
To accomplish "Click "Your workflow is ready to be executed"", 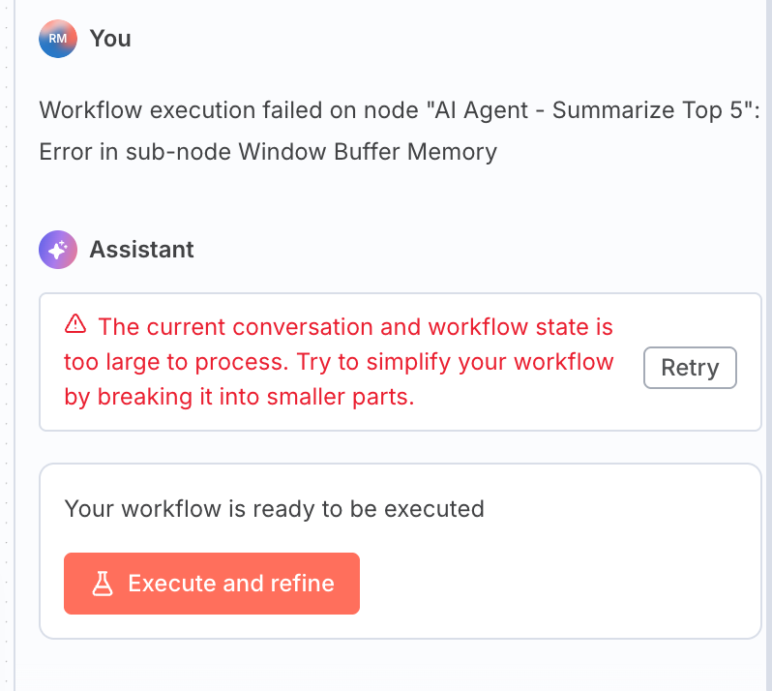I will [274, 508].
